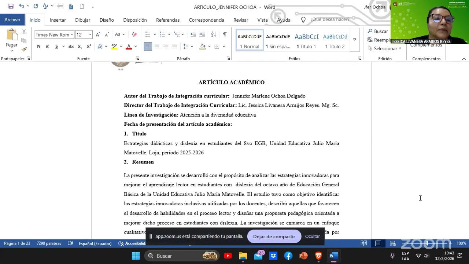The image size is (469, 264).
Task: Align text to the left
Action: click(148, 47)
